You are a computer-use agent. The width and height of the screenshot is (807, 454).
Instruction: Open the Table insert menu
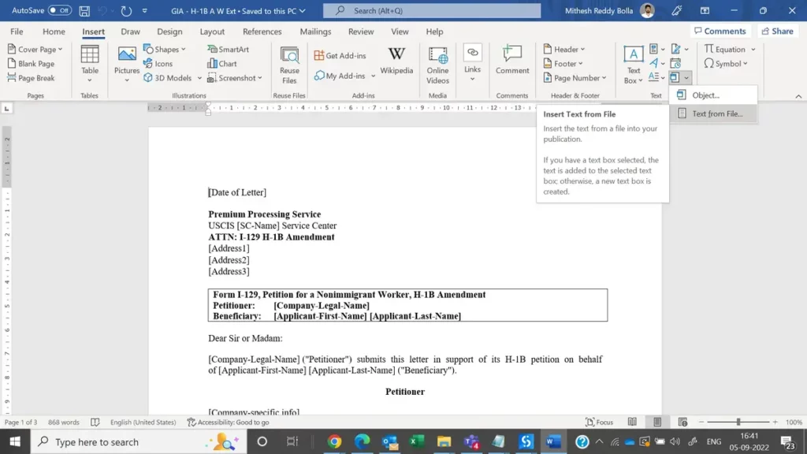pyautogui.click(x=90, y=64)
